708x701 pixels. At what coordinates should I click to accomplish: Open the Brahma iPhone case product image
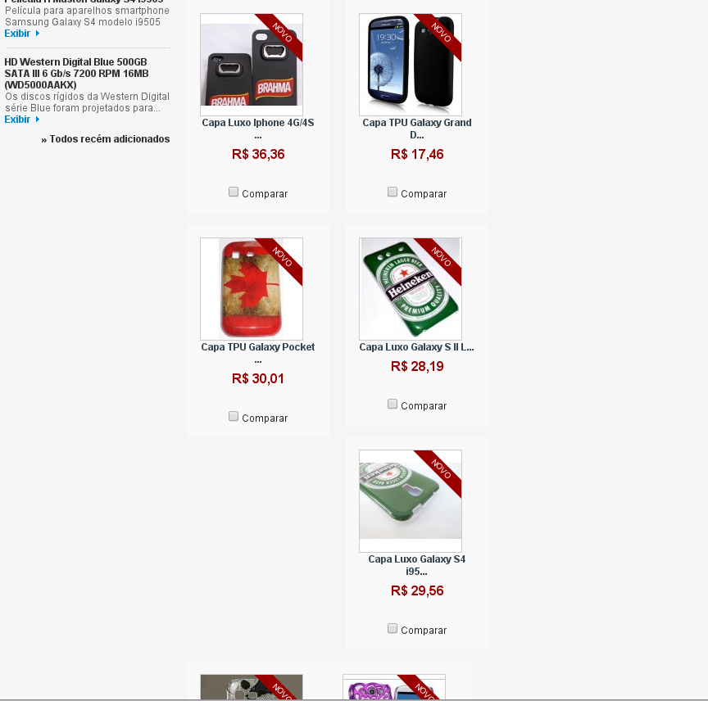point(252,65)
